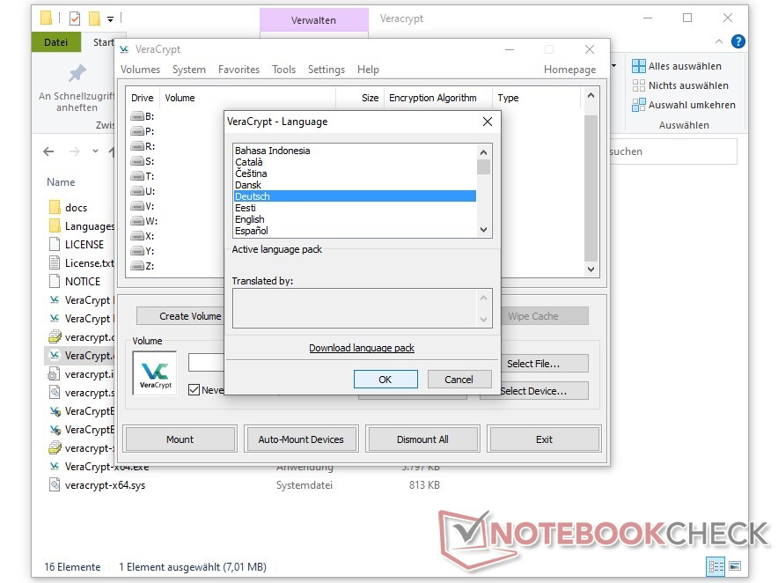The width and height of the screenshot is (778, 583).
Task: Switch Explorer to details view icon
Action: pyautogui.click(x=716, y=566)
